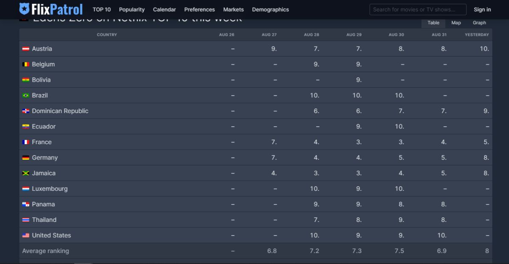Open the Demographics menu
Image resolution: width=509 pixels, height=264 pixels.
pos(270,9)
